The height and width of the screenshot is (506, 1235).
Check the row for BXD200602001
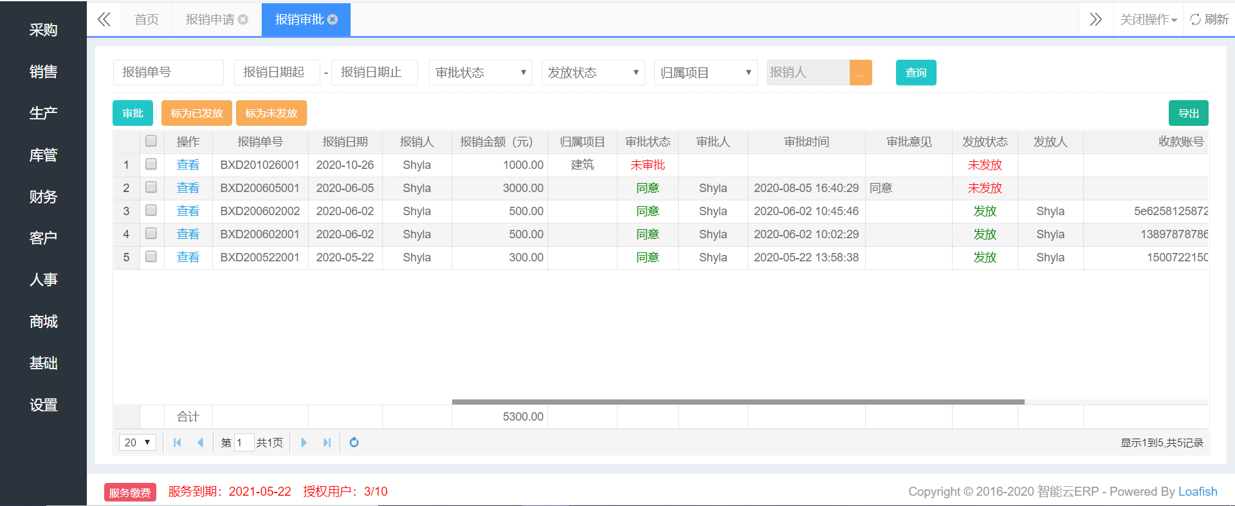click(151, 233)
